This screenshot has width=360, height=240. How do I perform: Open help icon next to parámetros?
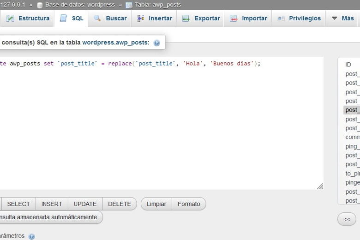pos(32,236)
